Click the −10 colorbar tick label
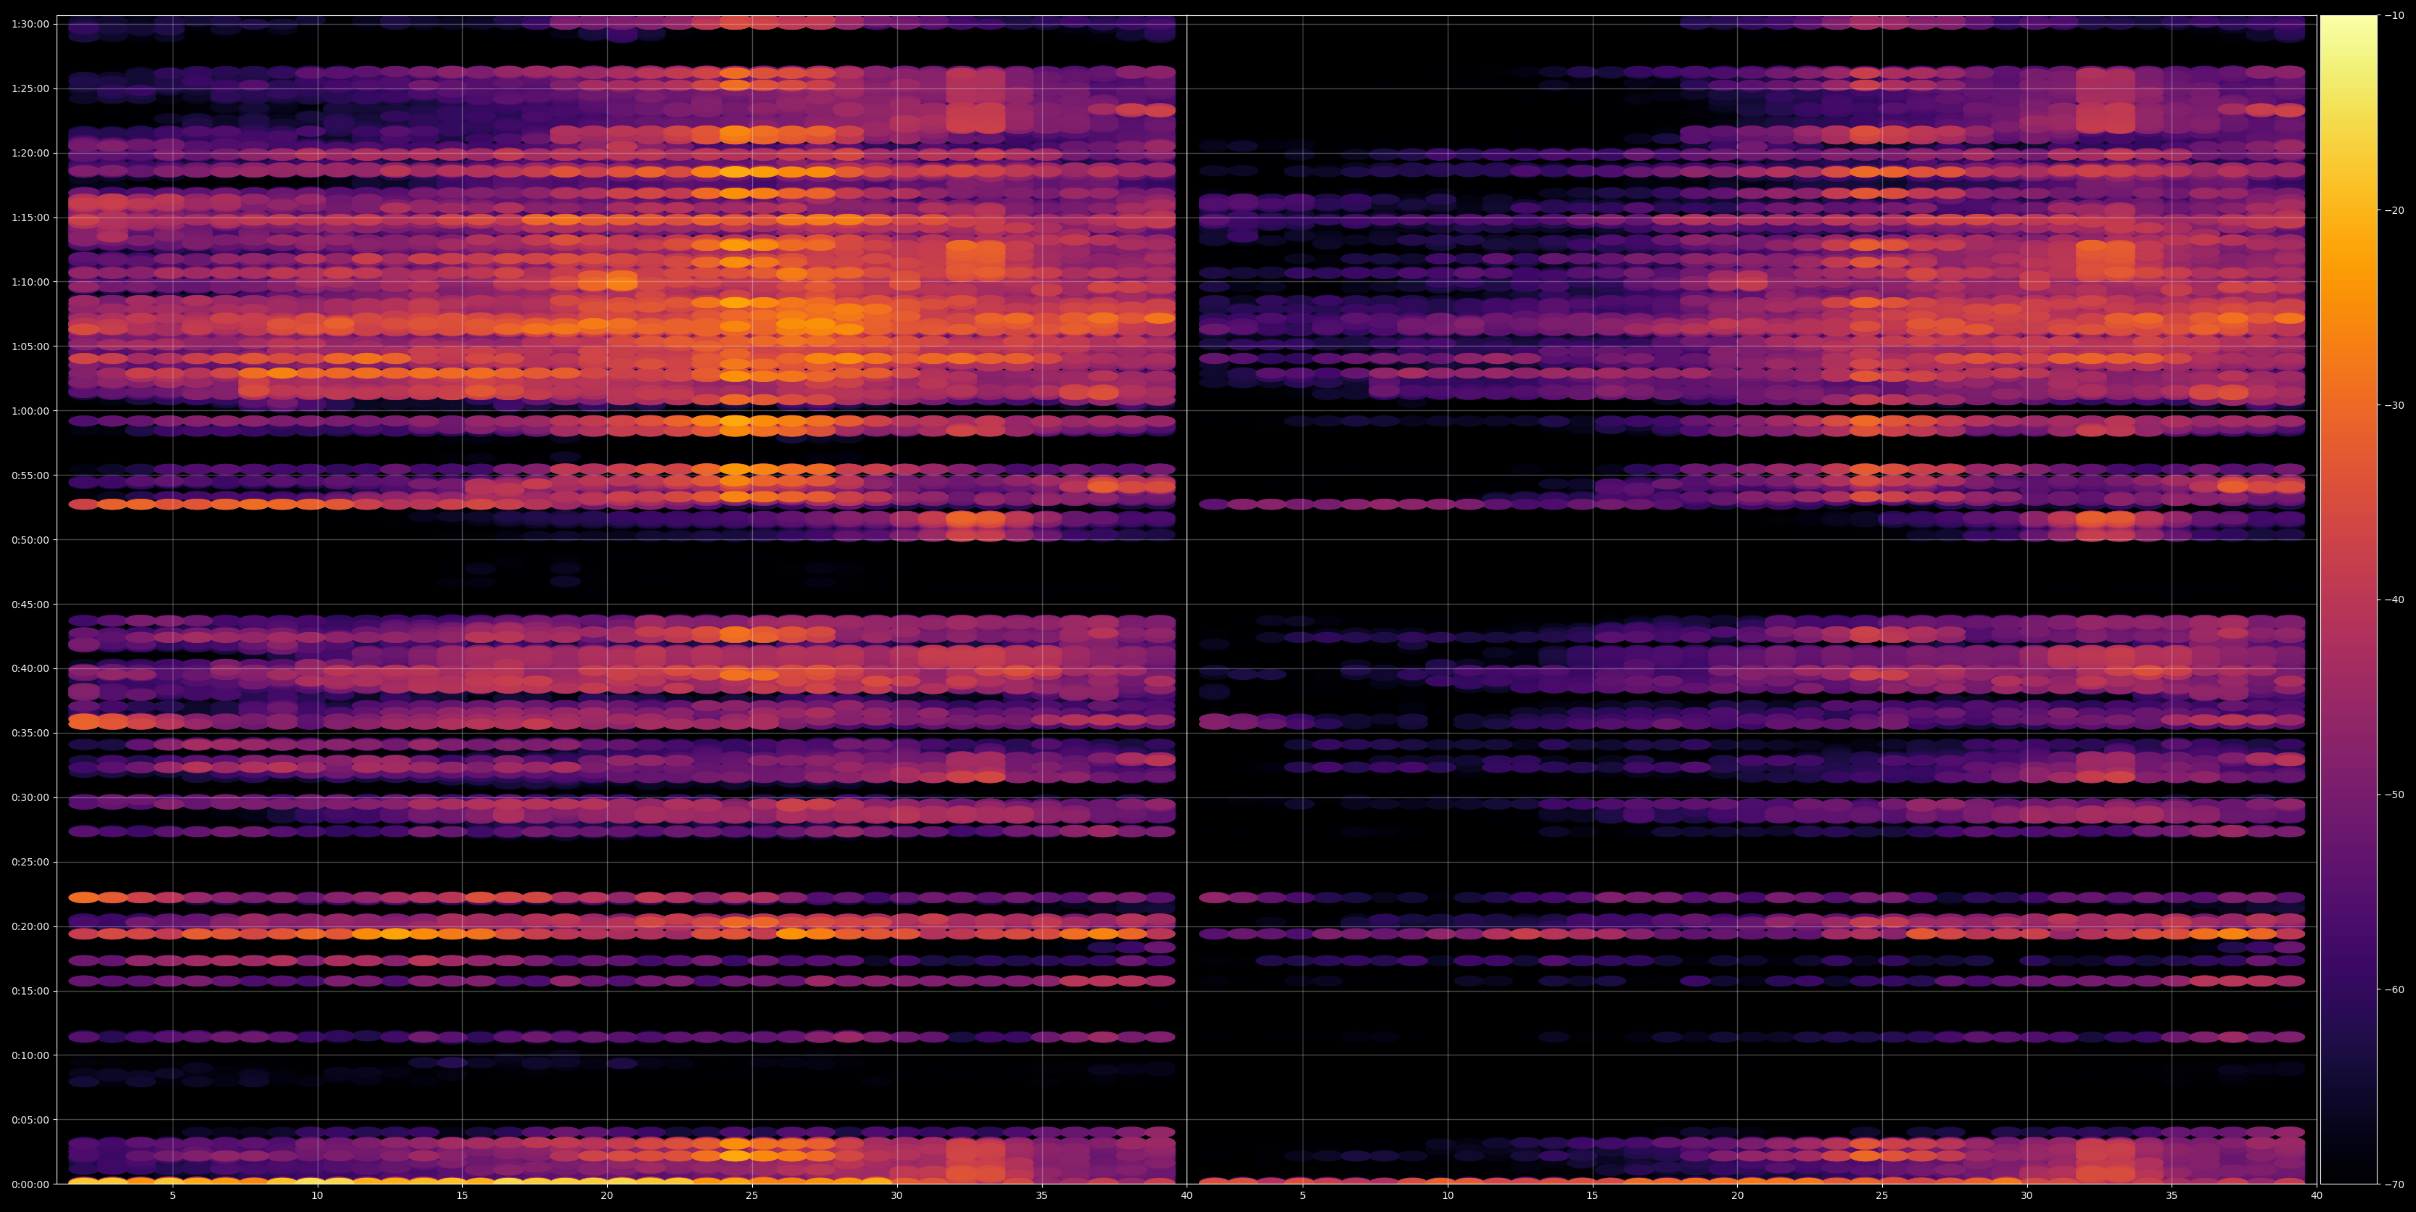The image size is (2416, 1212). pos(2394,16)
